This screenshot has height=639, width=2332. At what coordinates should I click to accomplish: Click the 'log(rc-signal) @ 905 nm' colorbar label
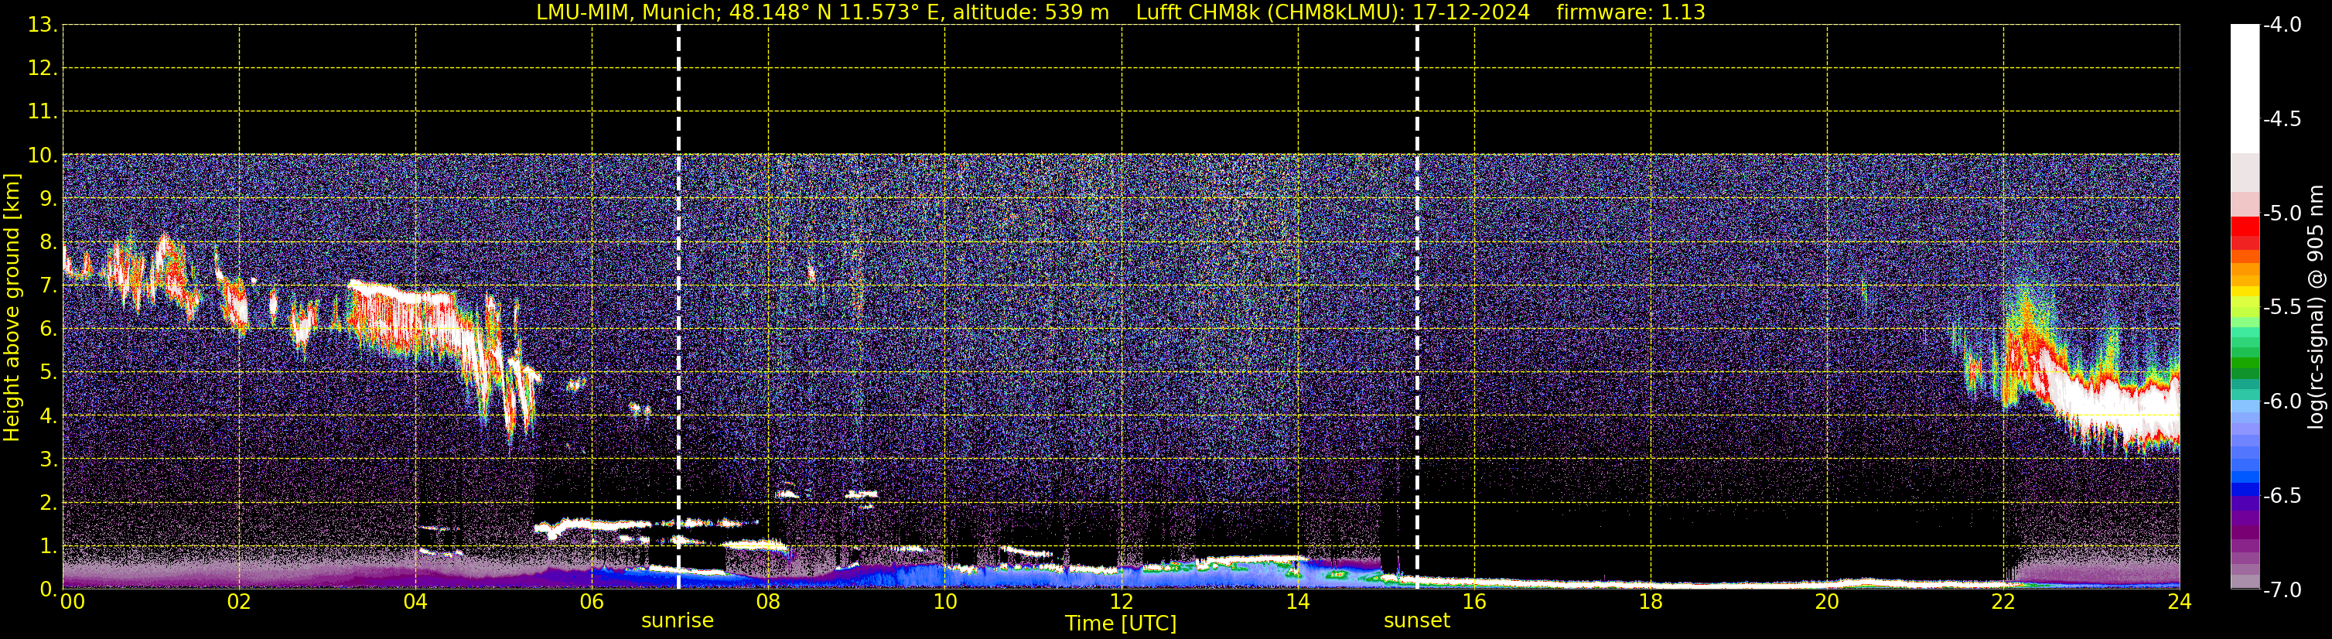coord(2317,307)
